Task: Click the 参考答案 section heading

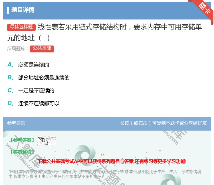Action: (x=16, y=123)
